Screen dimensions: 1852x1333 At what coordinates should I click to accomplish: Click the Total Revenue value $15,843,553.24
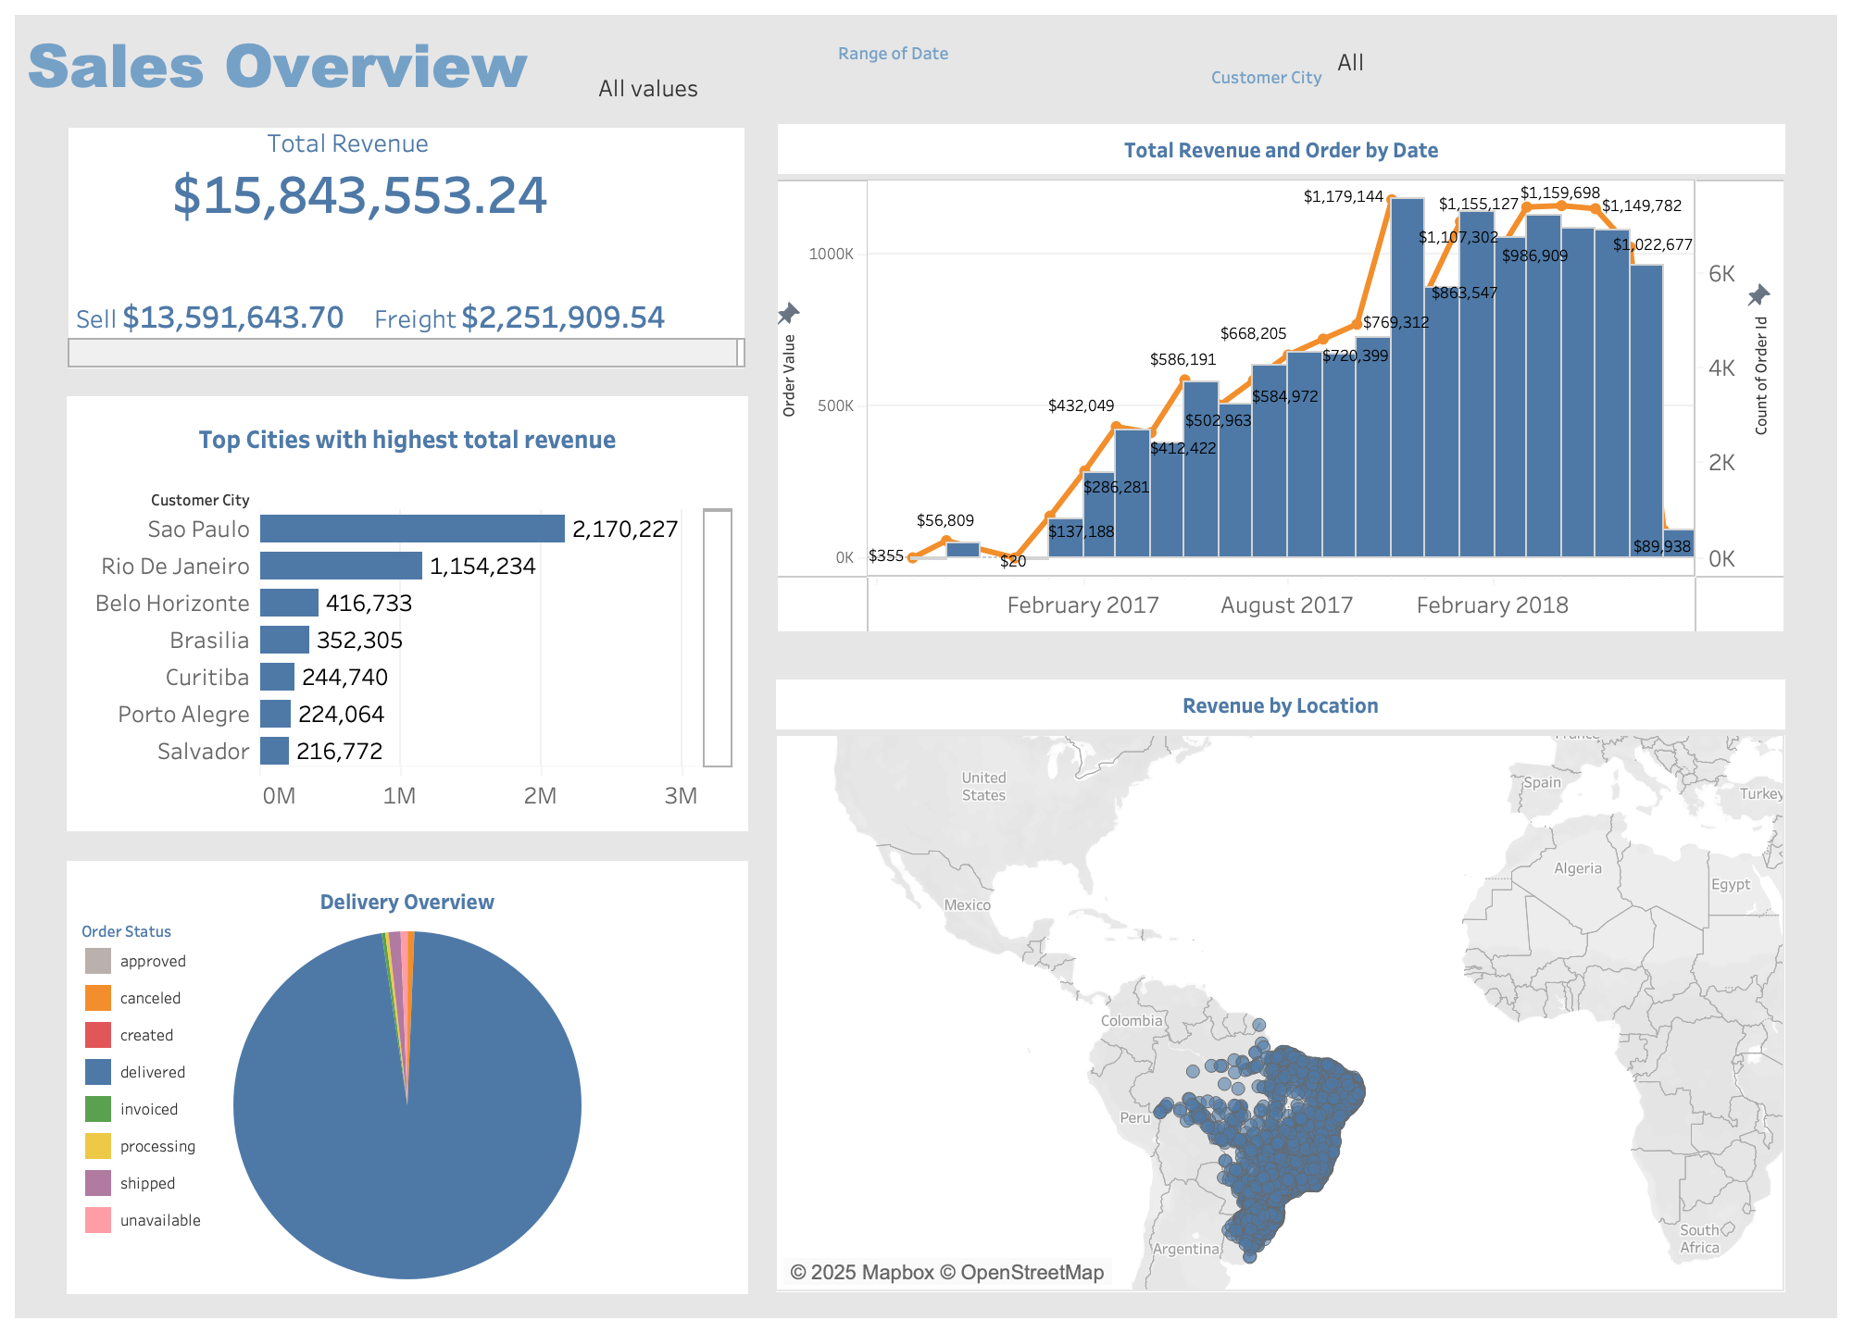[360, 196]
